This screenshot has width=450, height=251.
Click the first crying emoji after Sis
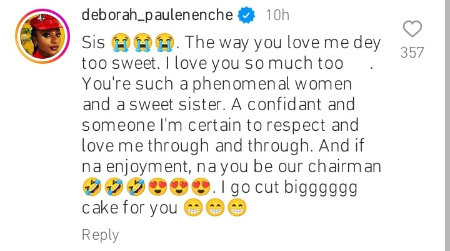point(119,43)
